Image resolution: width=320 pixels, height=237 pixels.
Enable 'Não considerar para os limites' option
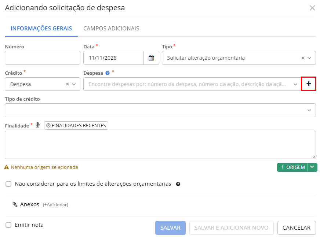(x=8, y=184)
